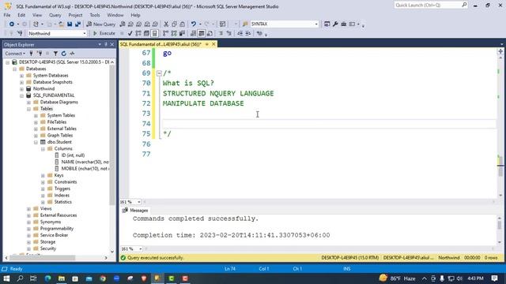Open the editor zoom 161 % dropdown
506x284 pixels.
click(139, 202)
